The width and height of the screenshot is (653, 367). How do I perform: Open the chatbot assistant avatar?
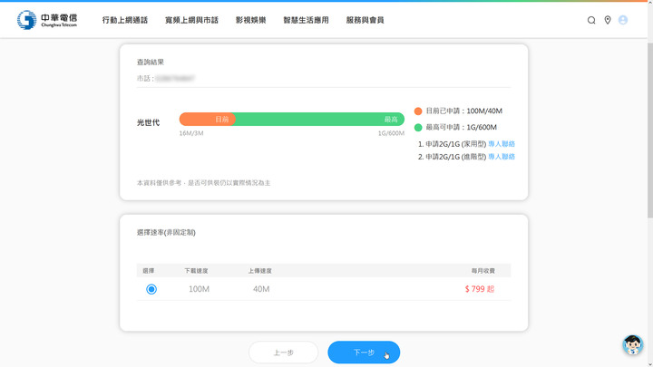[633, 345]
